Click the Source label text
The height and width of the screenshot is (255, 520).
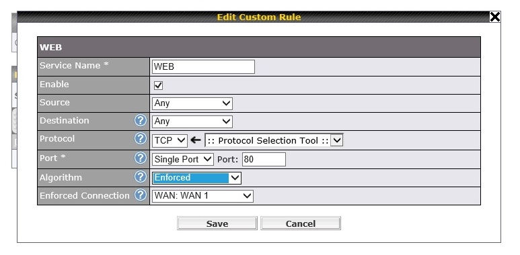tap(54, 103)
